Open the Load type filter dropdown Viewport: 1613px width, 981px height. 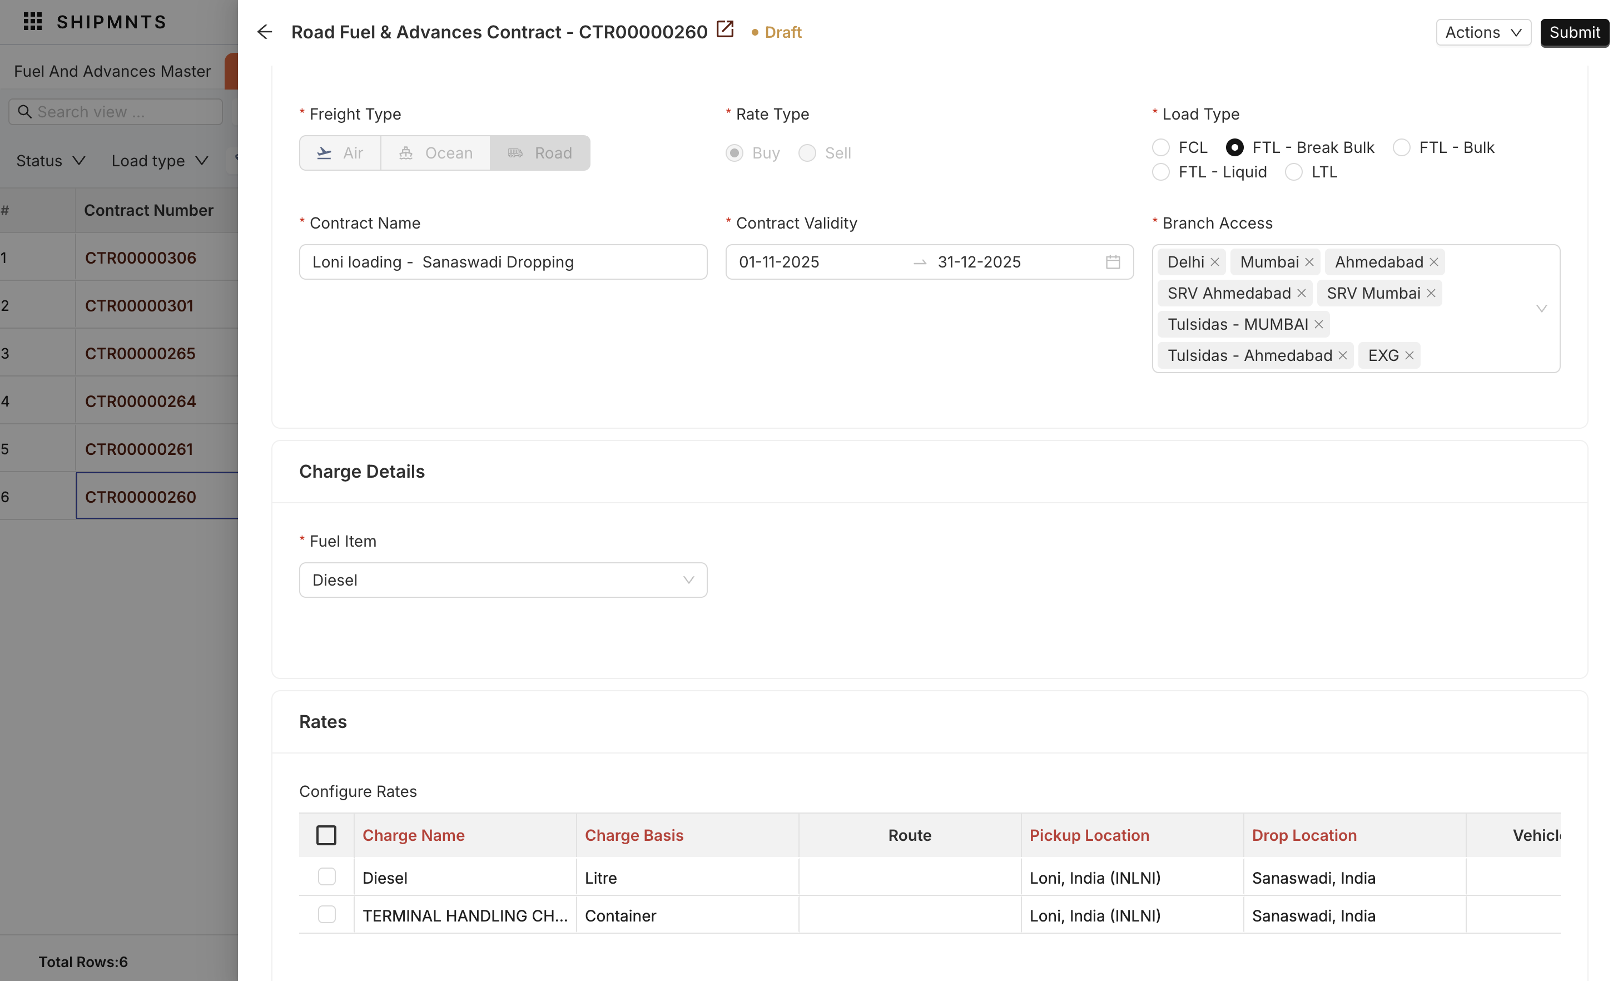pyautogui.click(x=160, y=161)
